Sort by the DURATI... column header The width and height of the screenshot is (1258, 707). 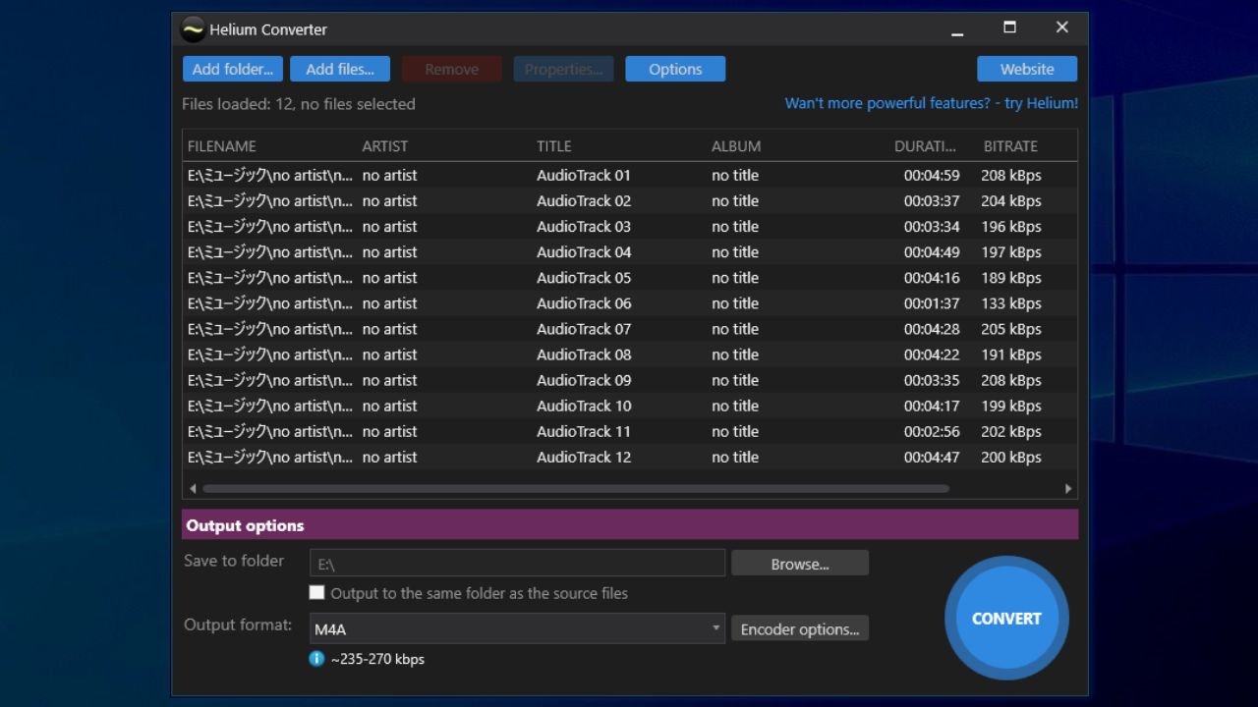[925, 146]
